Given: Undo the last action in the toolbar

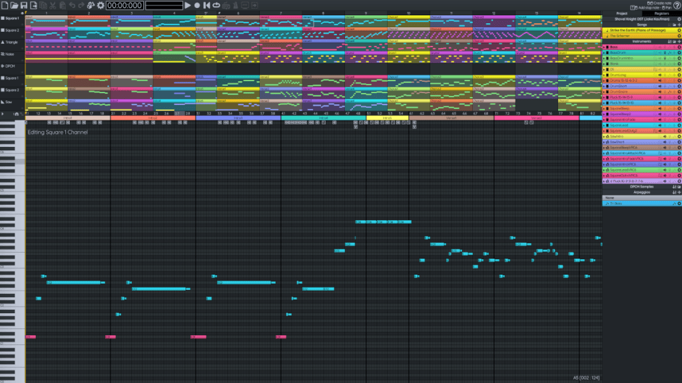Looking at the screenshot, I should click(x=72, y=5).
